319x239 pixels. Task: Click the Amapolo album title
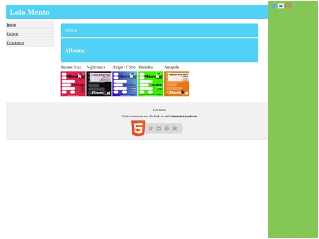[x=172, y=67]
